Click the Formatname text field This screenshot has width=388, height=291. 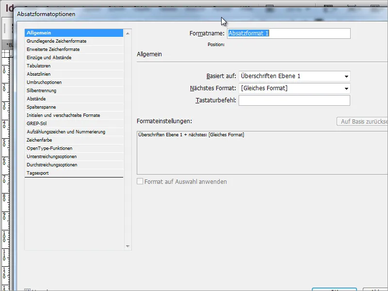pyautogui.click(x=289, y=33)
